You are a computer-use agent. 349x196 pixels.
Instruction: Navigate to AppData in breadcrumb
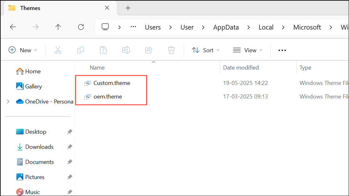coord(226,27)
